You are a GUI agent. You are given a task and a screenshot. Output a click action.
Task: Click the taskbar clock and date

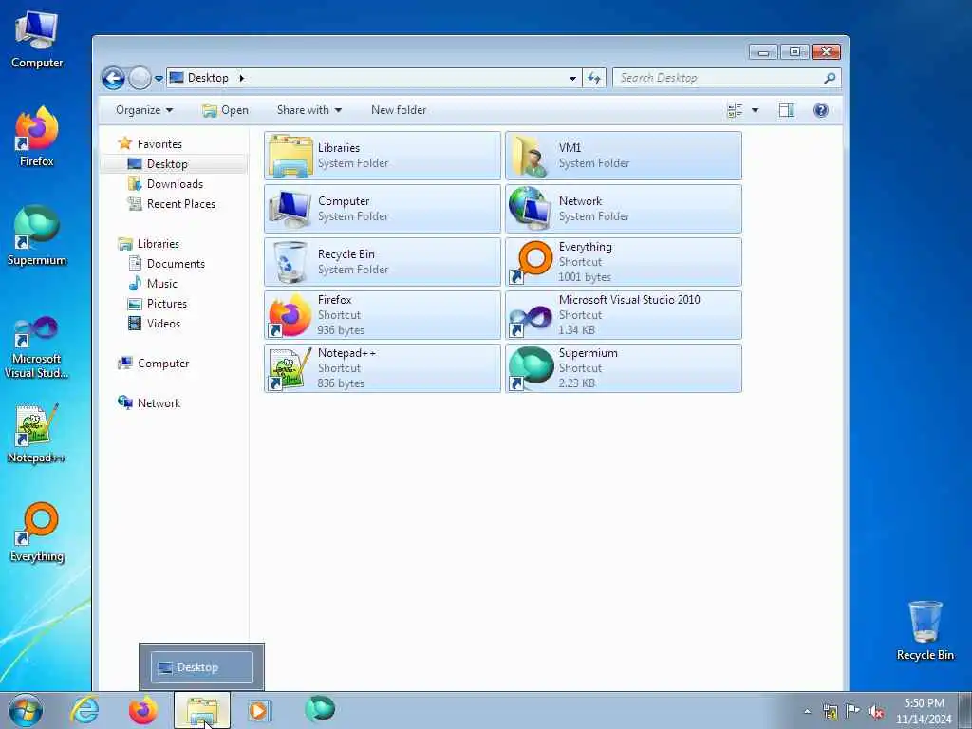(x=924, y=711)
